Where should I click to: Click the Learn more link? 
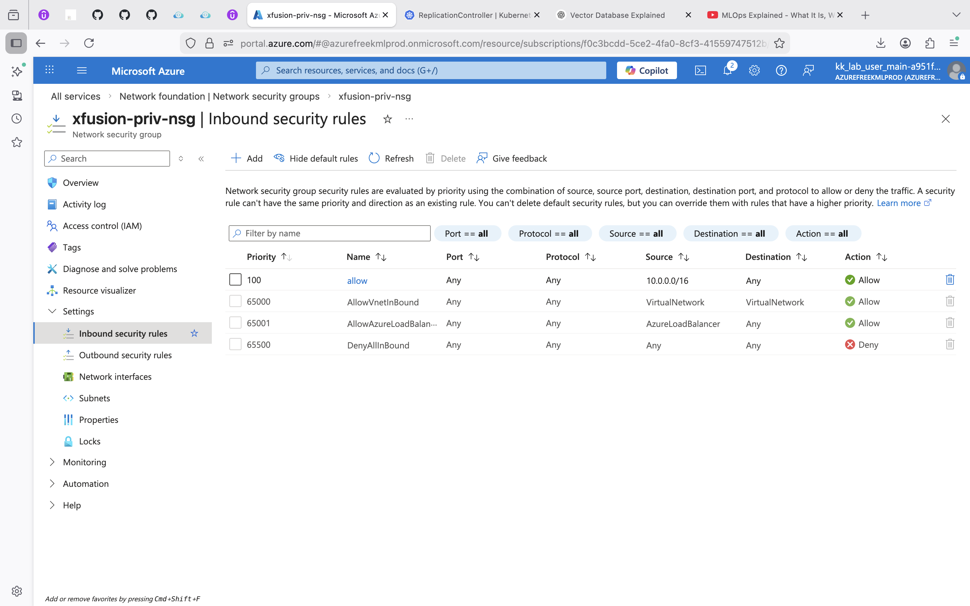(899, 203)
